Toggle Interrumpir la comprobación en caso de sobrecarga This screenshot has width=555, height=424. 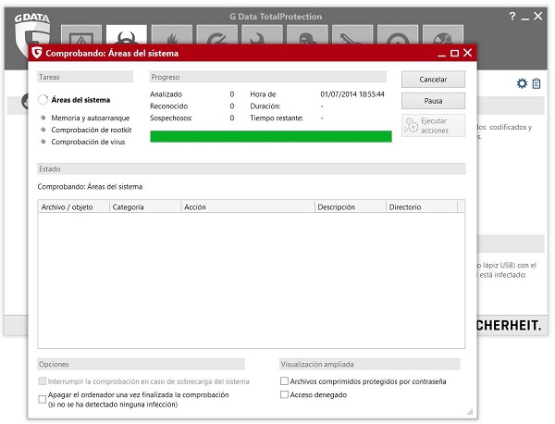[43, 381]
